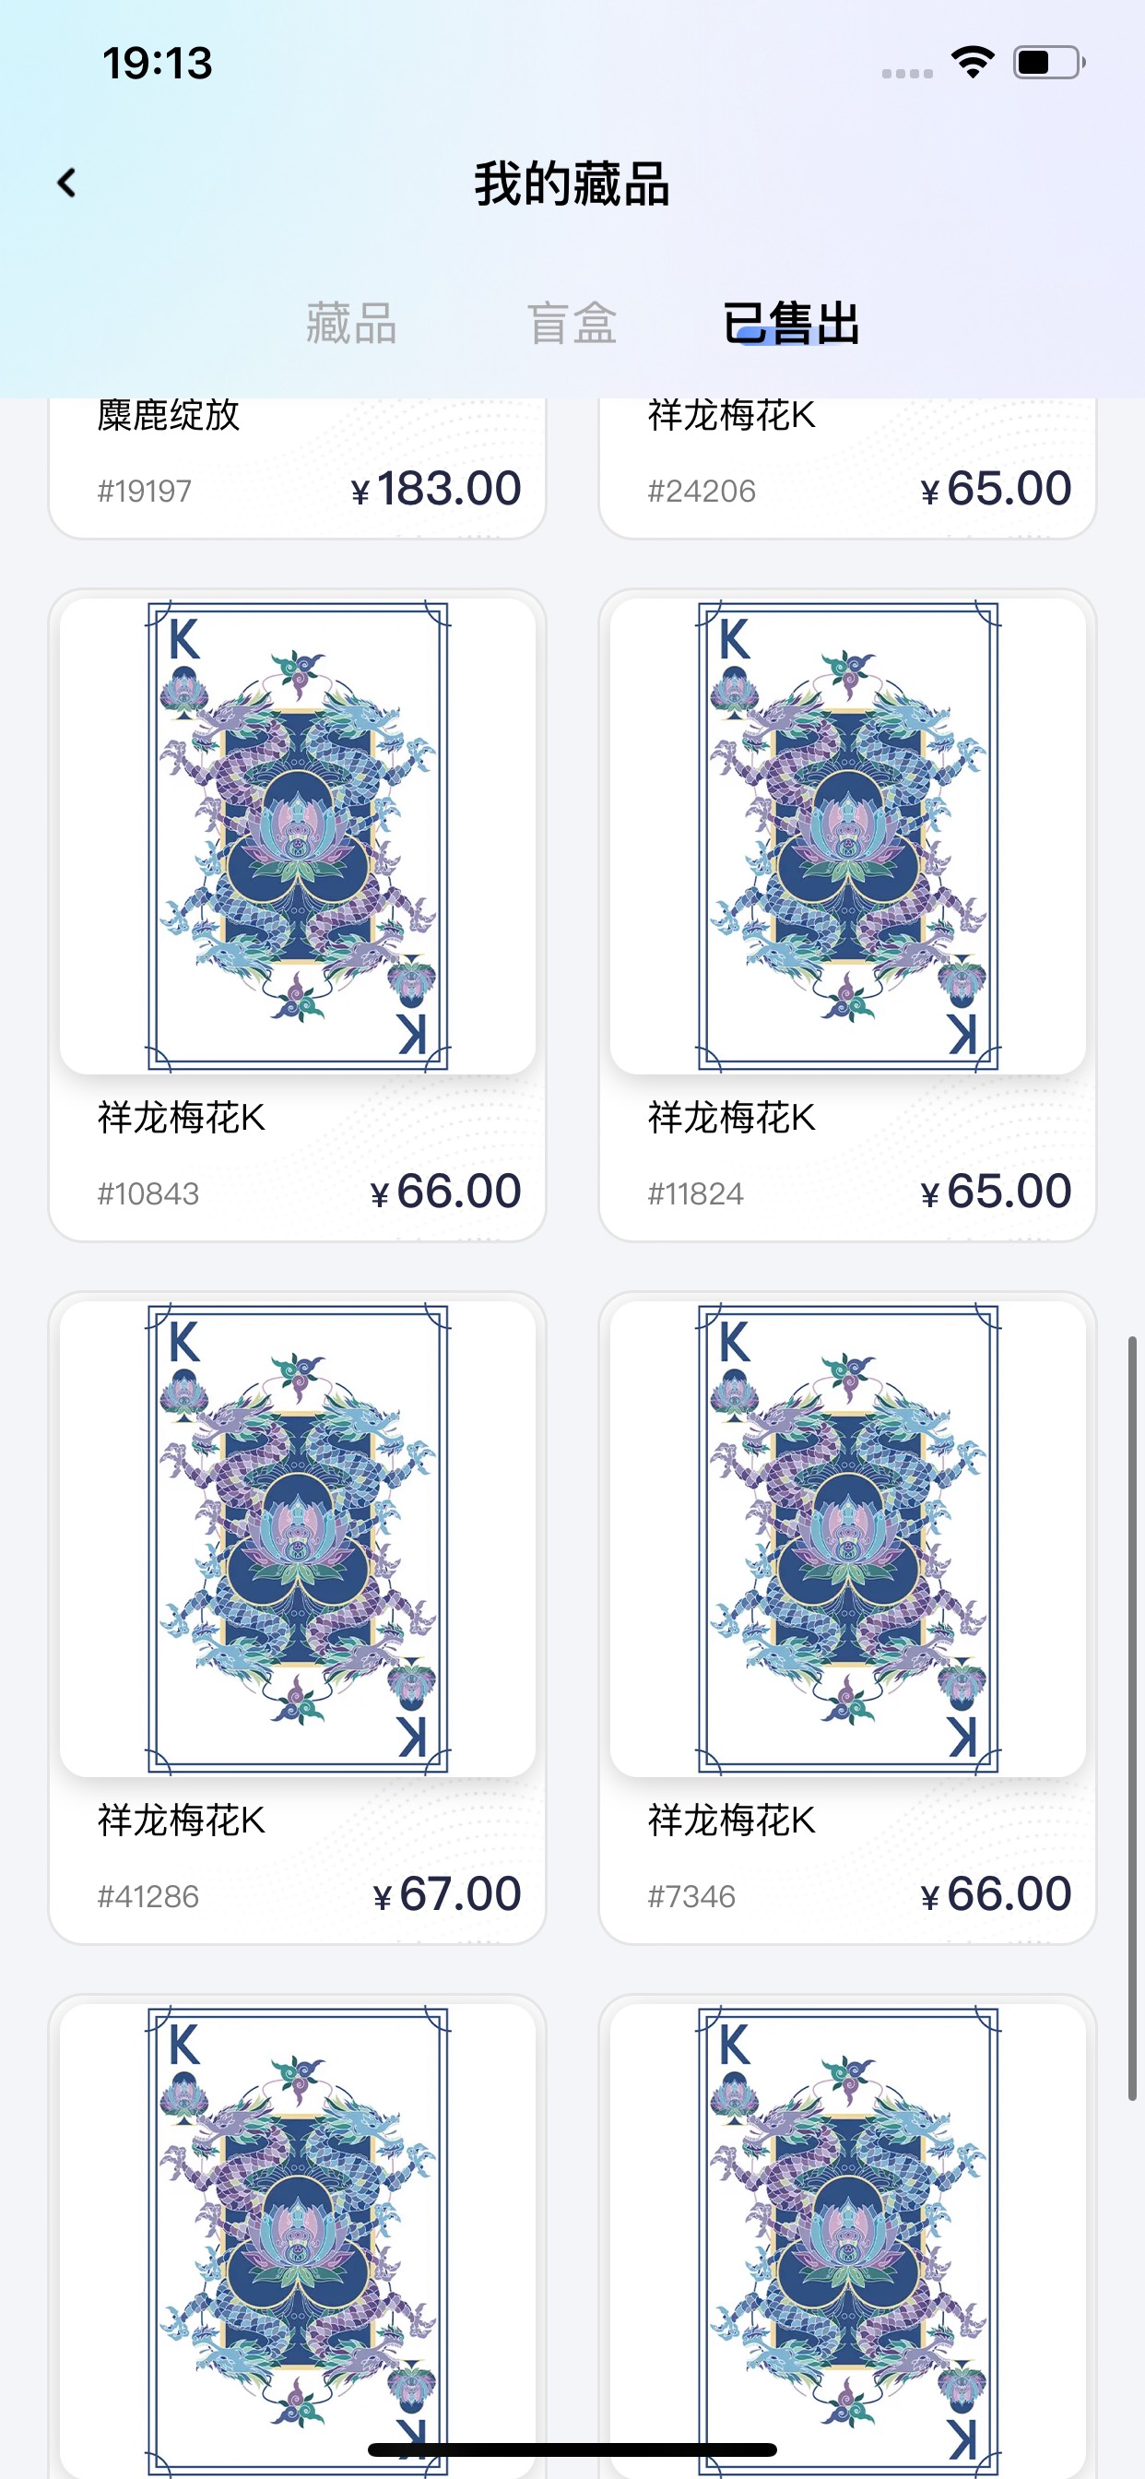Tap the 19:13 clock in status bar

pos(157,64)
